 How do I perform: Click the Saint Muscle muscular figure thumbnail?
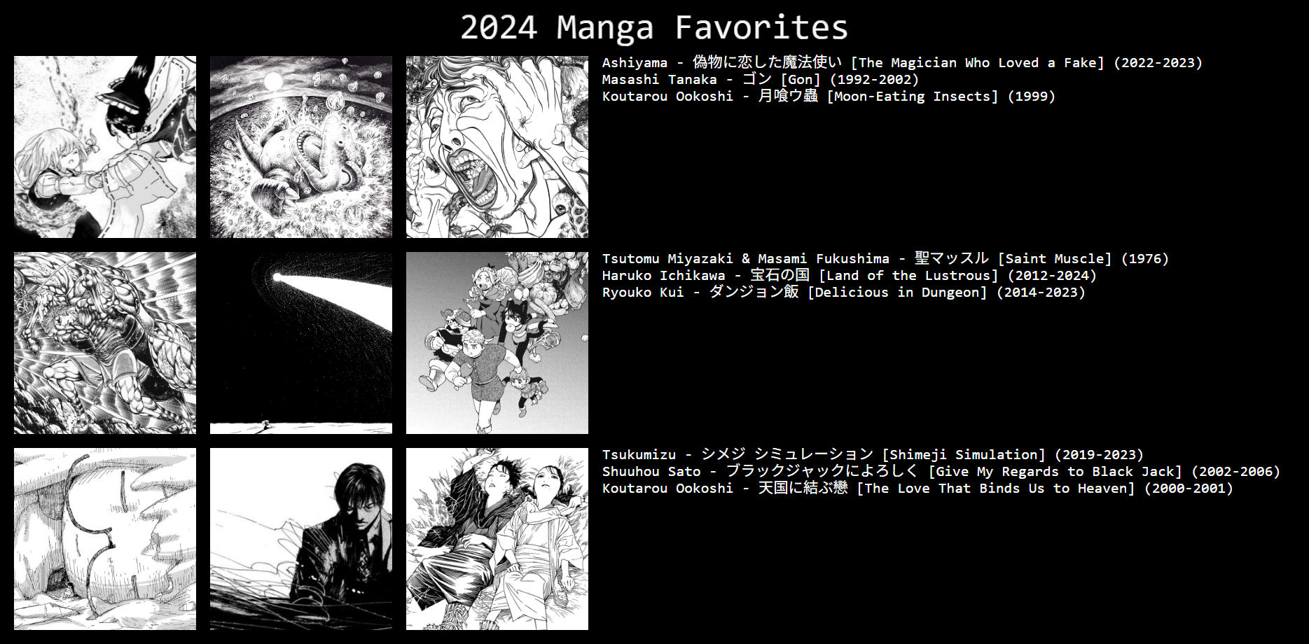coord(105,343)
